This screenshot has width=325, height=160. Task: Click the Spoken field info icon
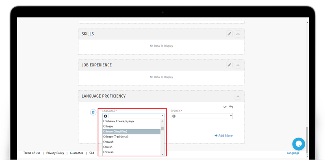174,116
